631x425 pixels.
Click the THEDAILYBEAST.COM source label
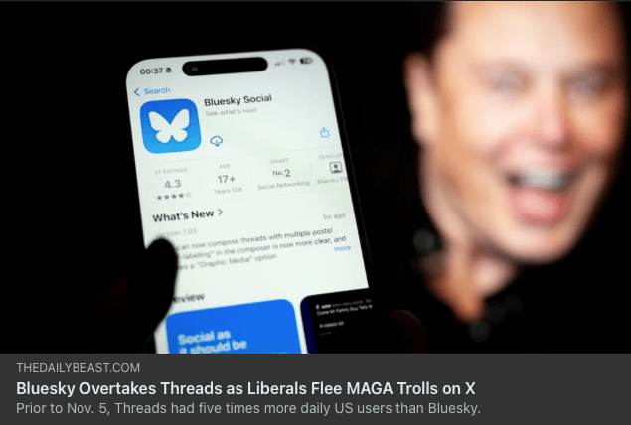pyautogui.click(x=79, y=368)
